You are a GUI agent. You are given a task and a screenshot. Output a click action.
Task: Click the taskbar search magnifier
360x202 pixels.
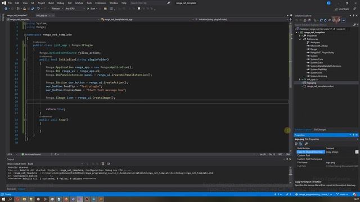point(10,199)
